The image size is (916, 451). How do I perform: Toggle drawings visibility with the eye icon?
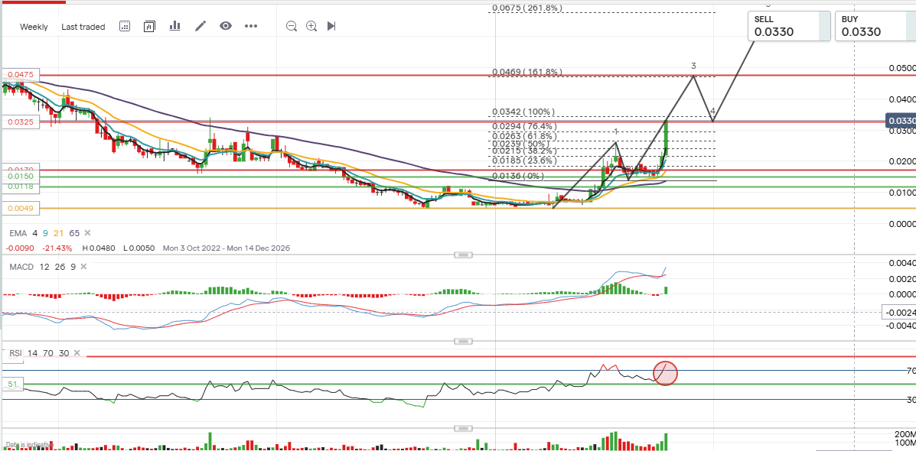click(226, 26)
